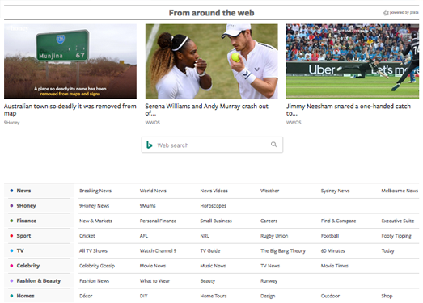Image resolution: width=423 pixels, height=303 pixels.
Task: Open the 9Honey category
Action: click(26, 206)
